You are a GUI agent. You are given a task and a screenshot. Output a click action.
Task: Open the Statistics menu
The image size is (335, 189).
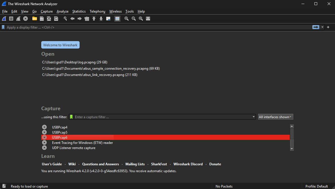point(79,11)
